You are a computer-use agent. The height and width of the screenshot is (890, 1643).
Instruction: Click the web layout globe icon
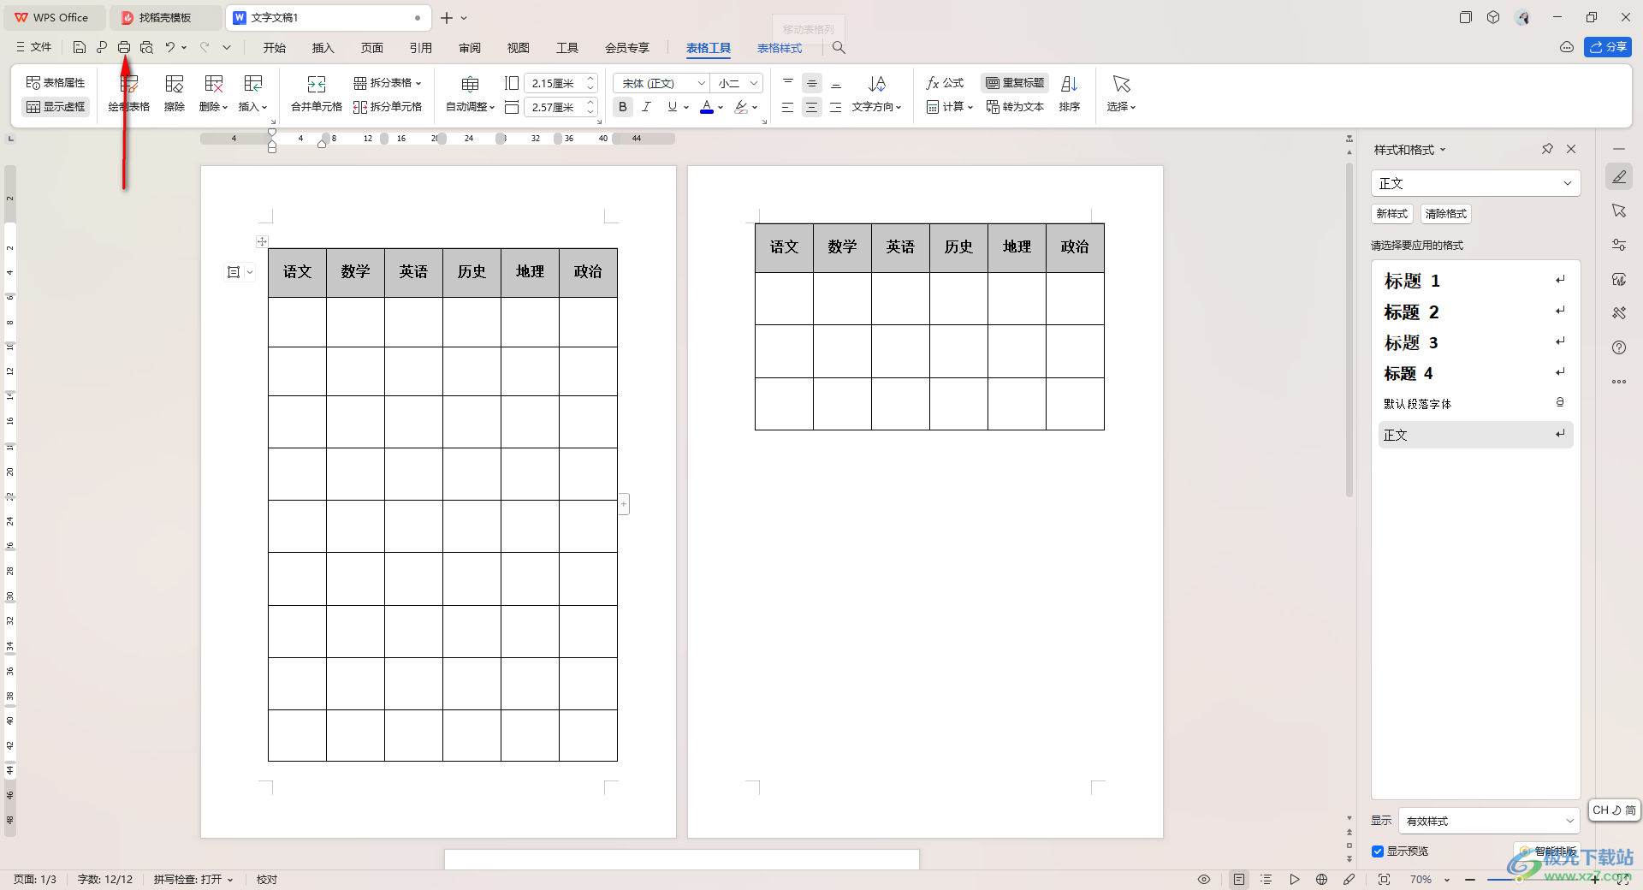(x=1322, y=880)
